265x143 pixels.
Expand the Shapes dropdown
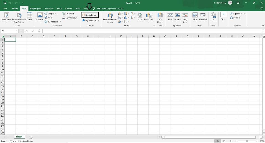(55, 14)
